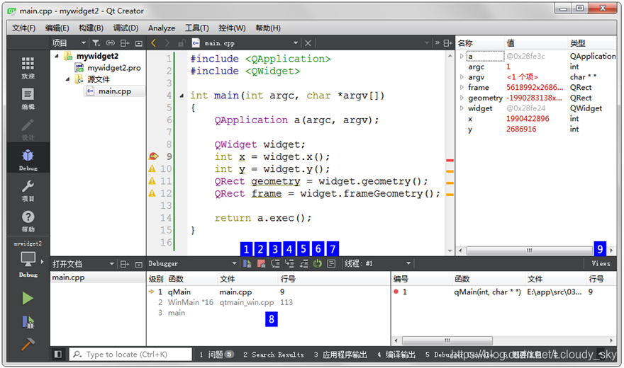The image size is (624, 368).
Task: Run the project with green play button
Action: click(x=28, y=298)
